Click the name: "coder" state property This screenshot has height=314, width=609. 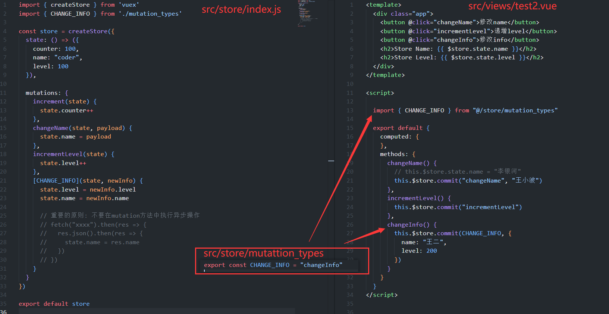point(57,57)
